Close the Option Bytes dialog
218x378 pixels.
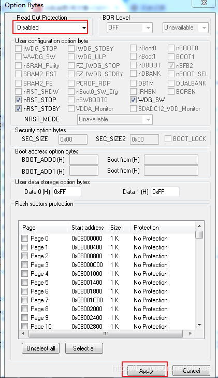point(205,3)
